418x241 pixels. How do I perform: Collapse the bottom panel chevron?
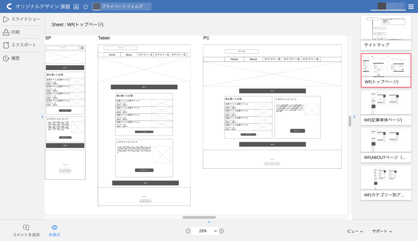(x=209, y=222)
